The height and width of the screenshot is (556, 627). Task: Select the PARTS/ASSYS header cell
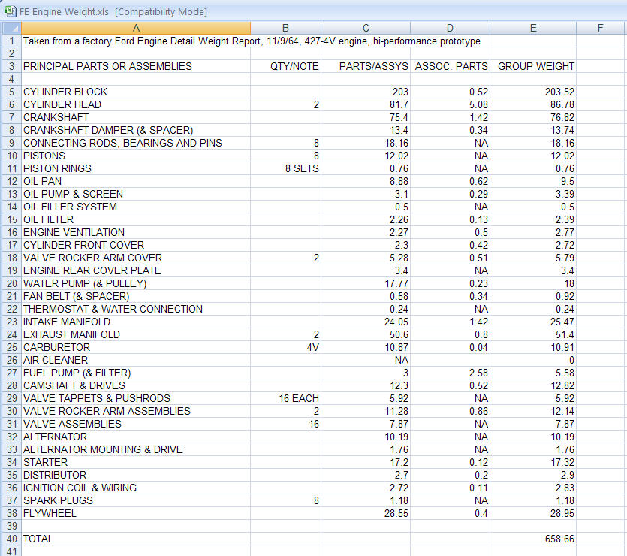pos(366,66)
